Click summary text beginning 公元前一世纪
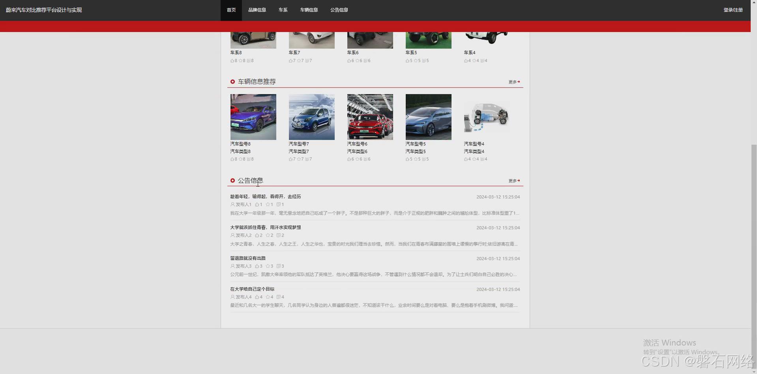This screenshot has width=757, height=374. click(x=373, y=275)
